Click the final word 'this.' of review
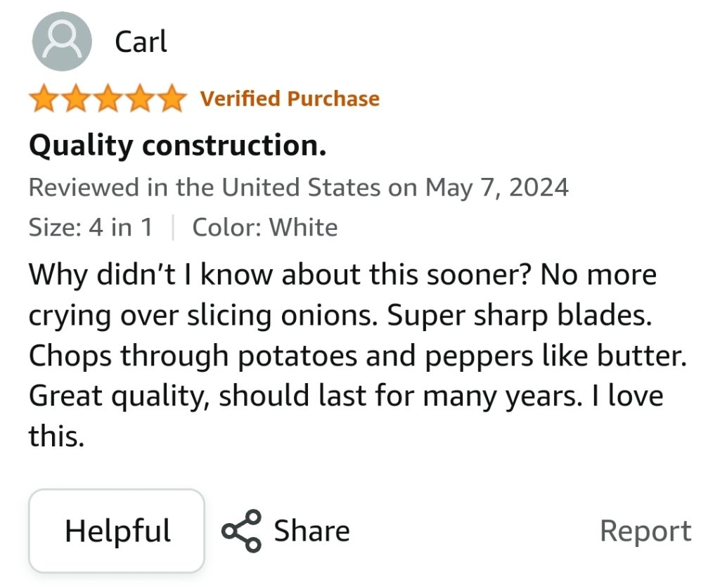This screenshot has height=587, width=720. pos(56,436)
